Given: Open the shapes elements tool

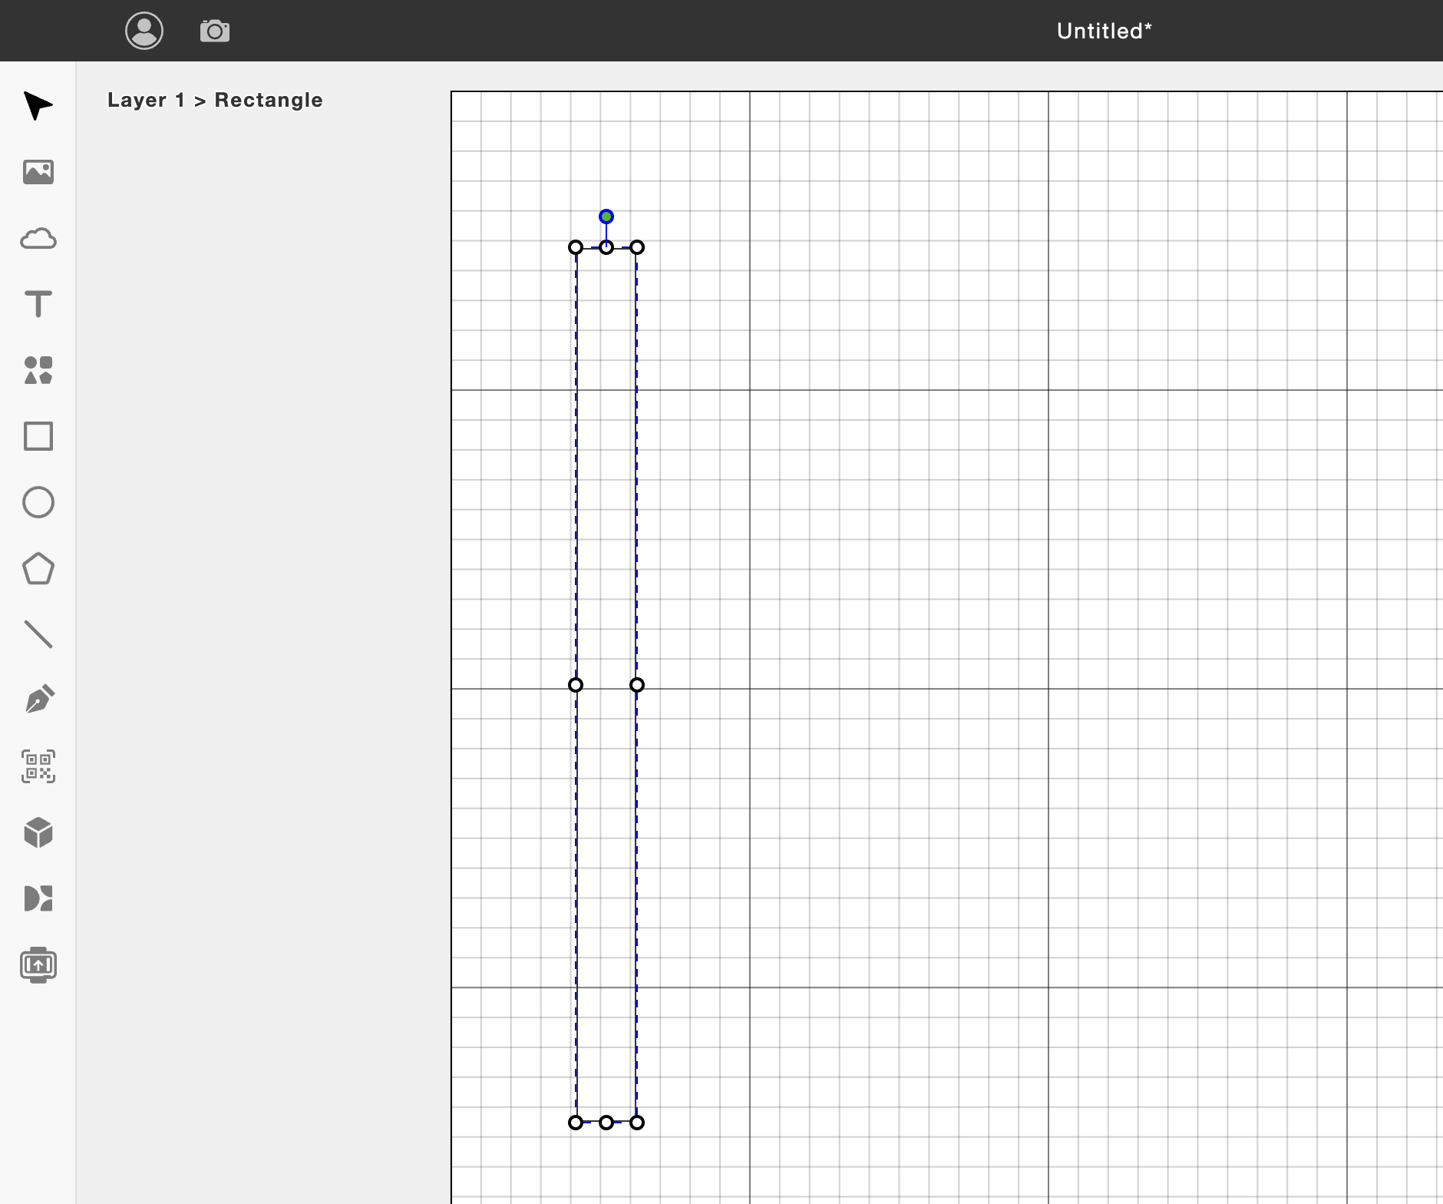Looking at the screenshot, I should [x=38, y=370].
